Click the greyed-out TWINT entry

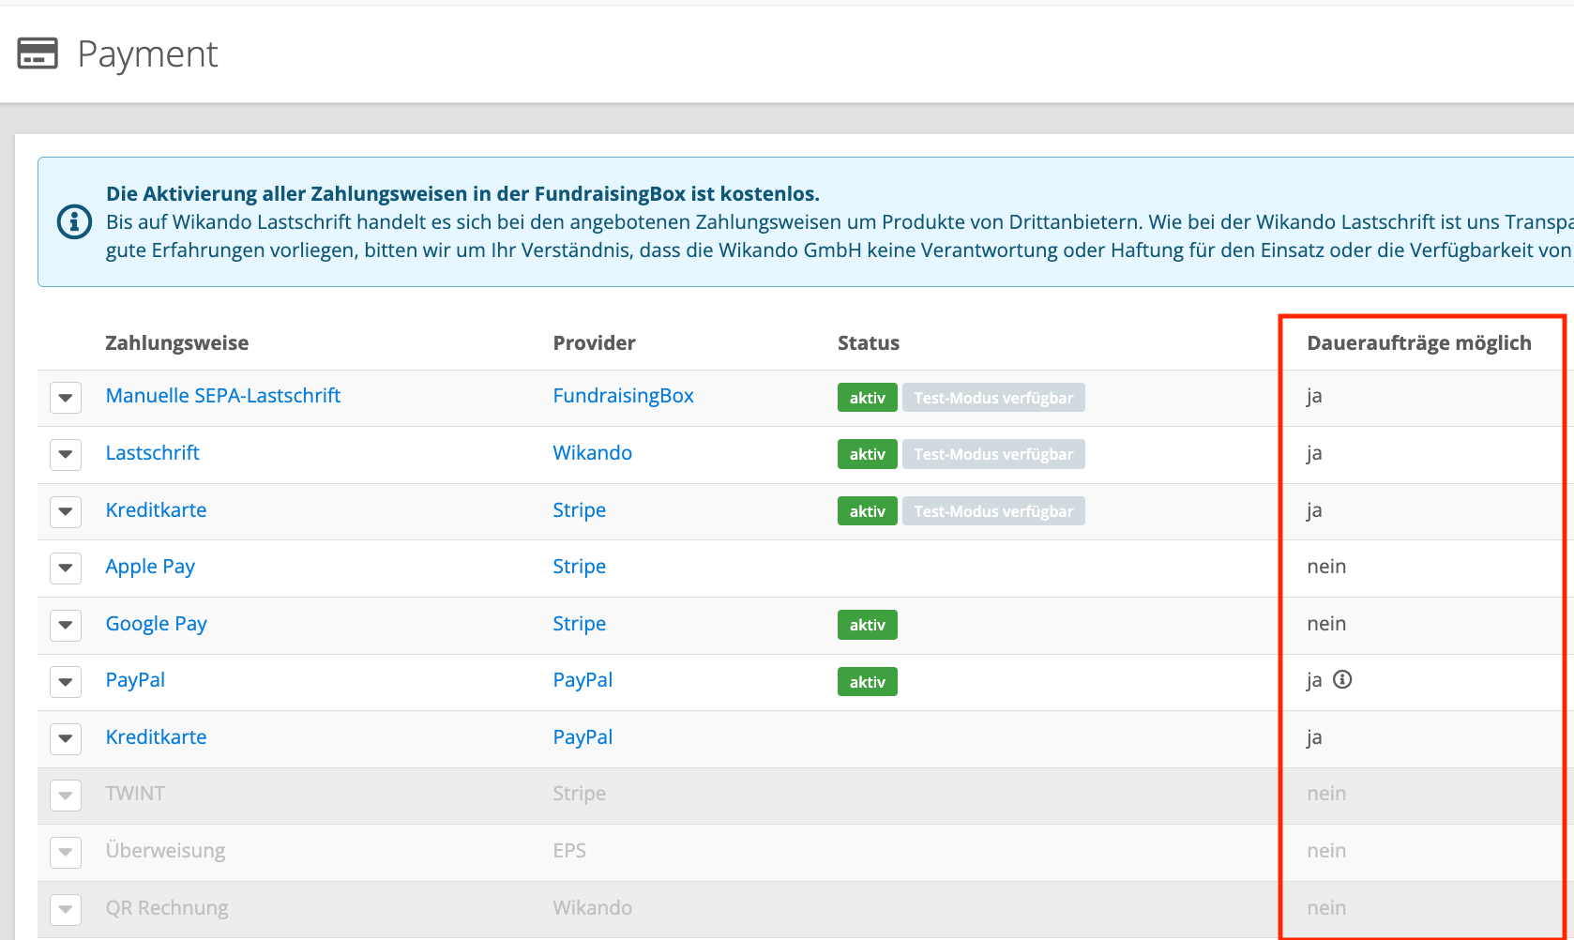(x=135, y=794)
